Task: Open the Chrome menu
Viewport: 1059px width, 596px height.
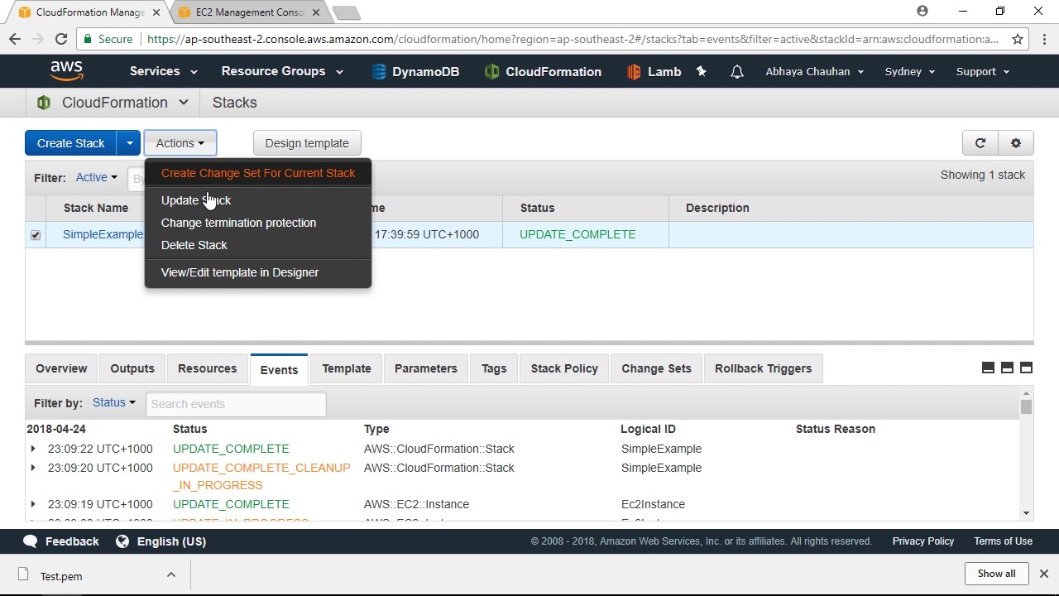Action: coord(1043,39)
